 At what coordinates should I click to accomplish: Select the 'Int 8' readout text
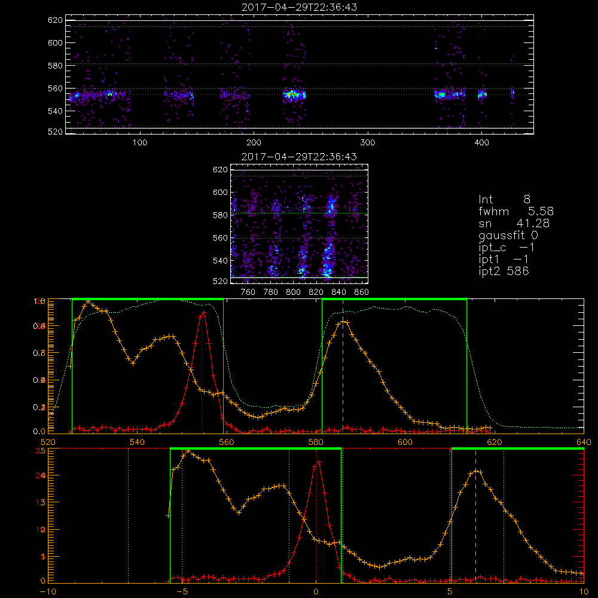[504, 200]
